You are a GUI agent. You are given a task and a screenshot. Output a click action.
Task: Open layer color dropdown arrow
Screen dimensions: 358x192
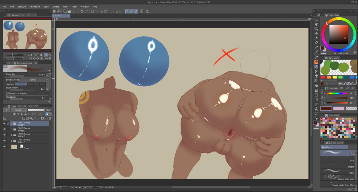[x=50, y=114]
